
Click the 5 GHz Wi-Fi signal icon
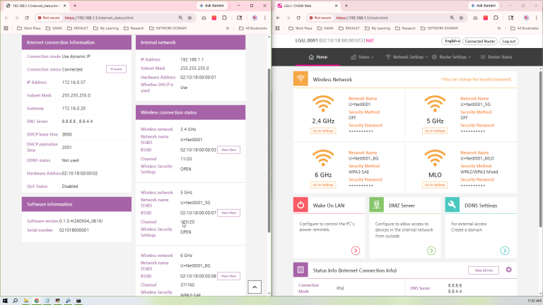coord(435,104)
